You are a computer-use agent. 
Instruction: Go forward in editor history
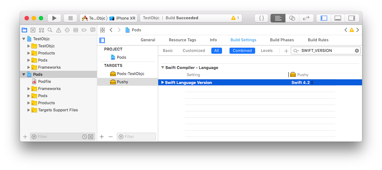click(119, 30)
